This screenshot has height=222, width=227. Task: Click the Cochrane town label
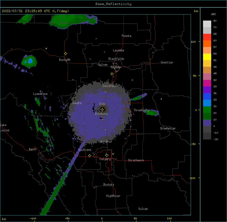[x=85, y=150]
